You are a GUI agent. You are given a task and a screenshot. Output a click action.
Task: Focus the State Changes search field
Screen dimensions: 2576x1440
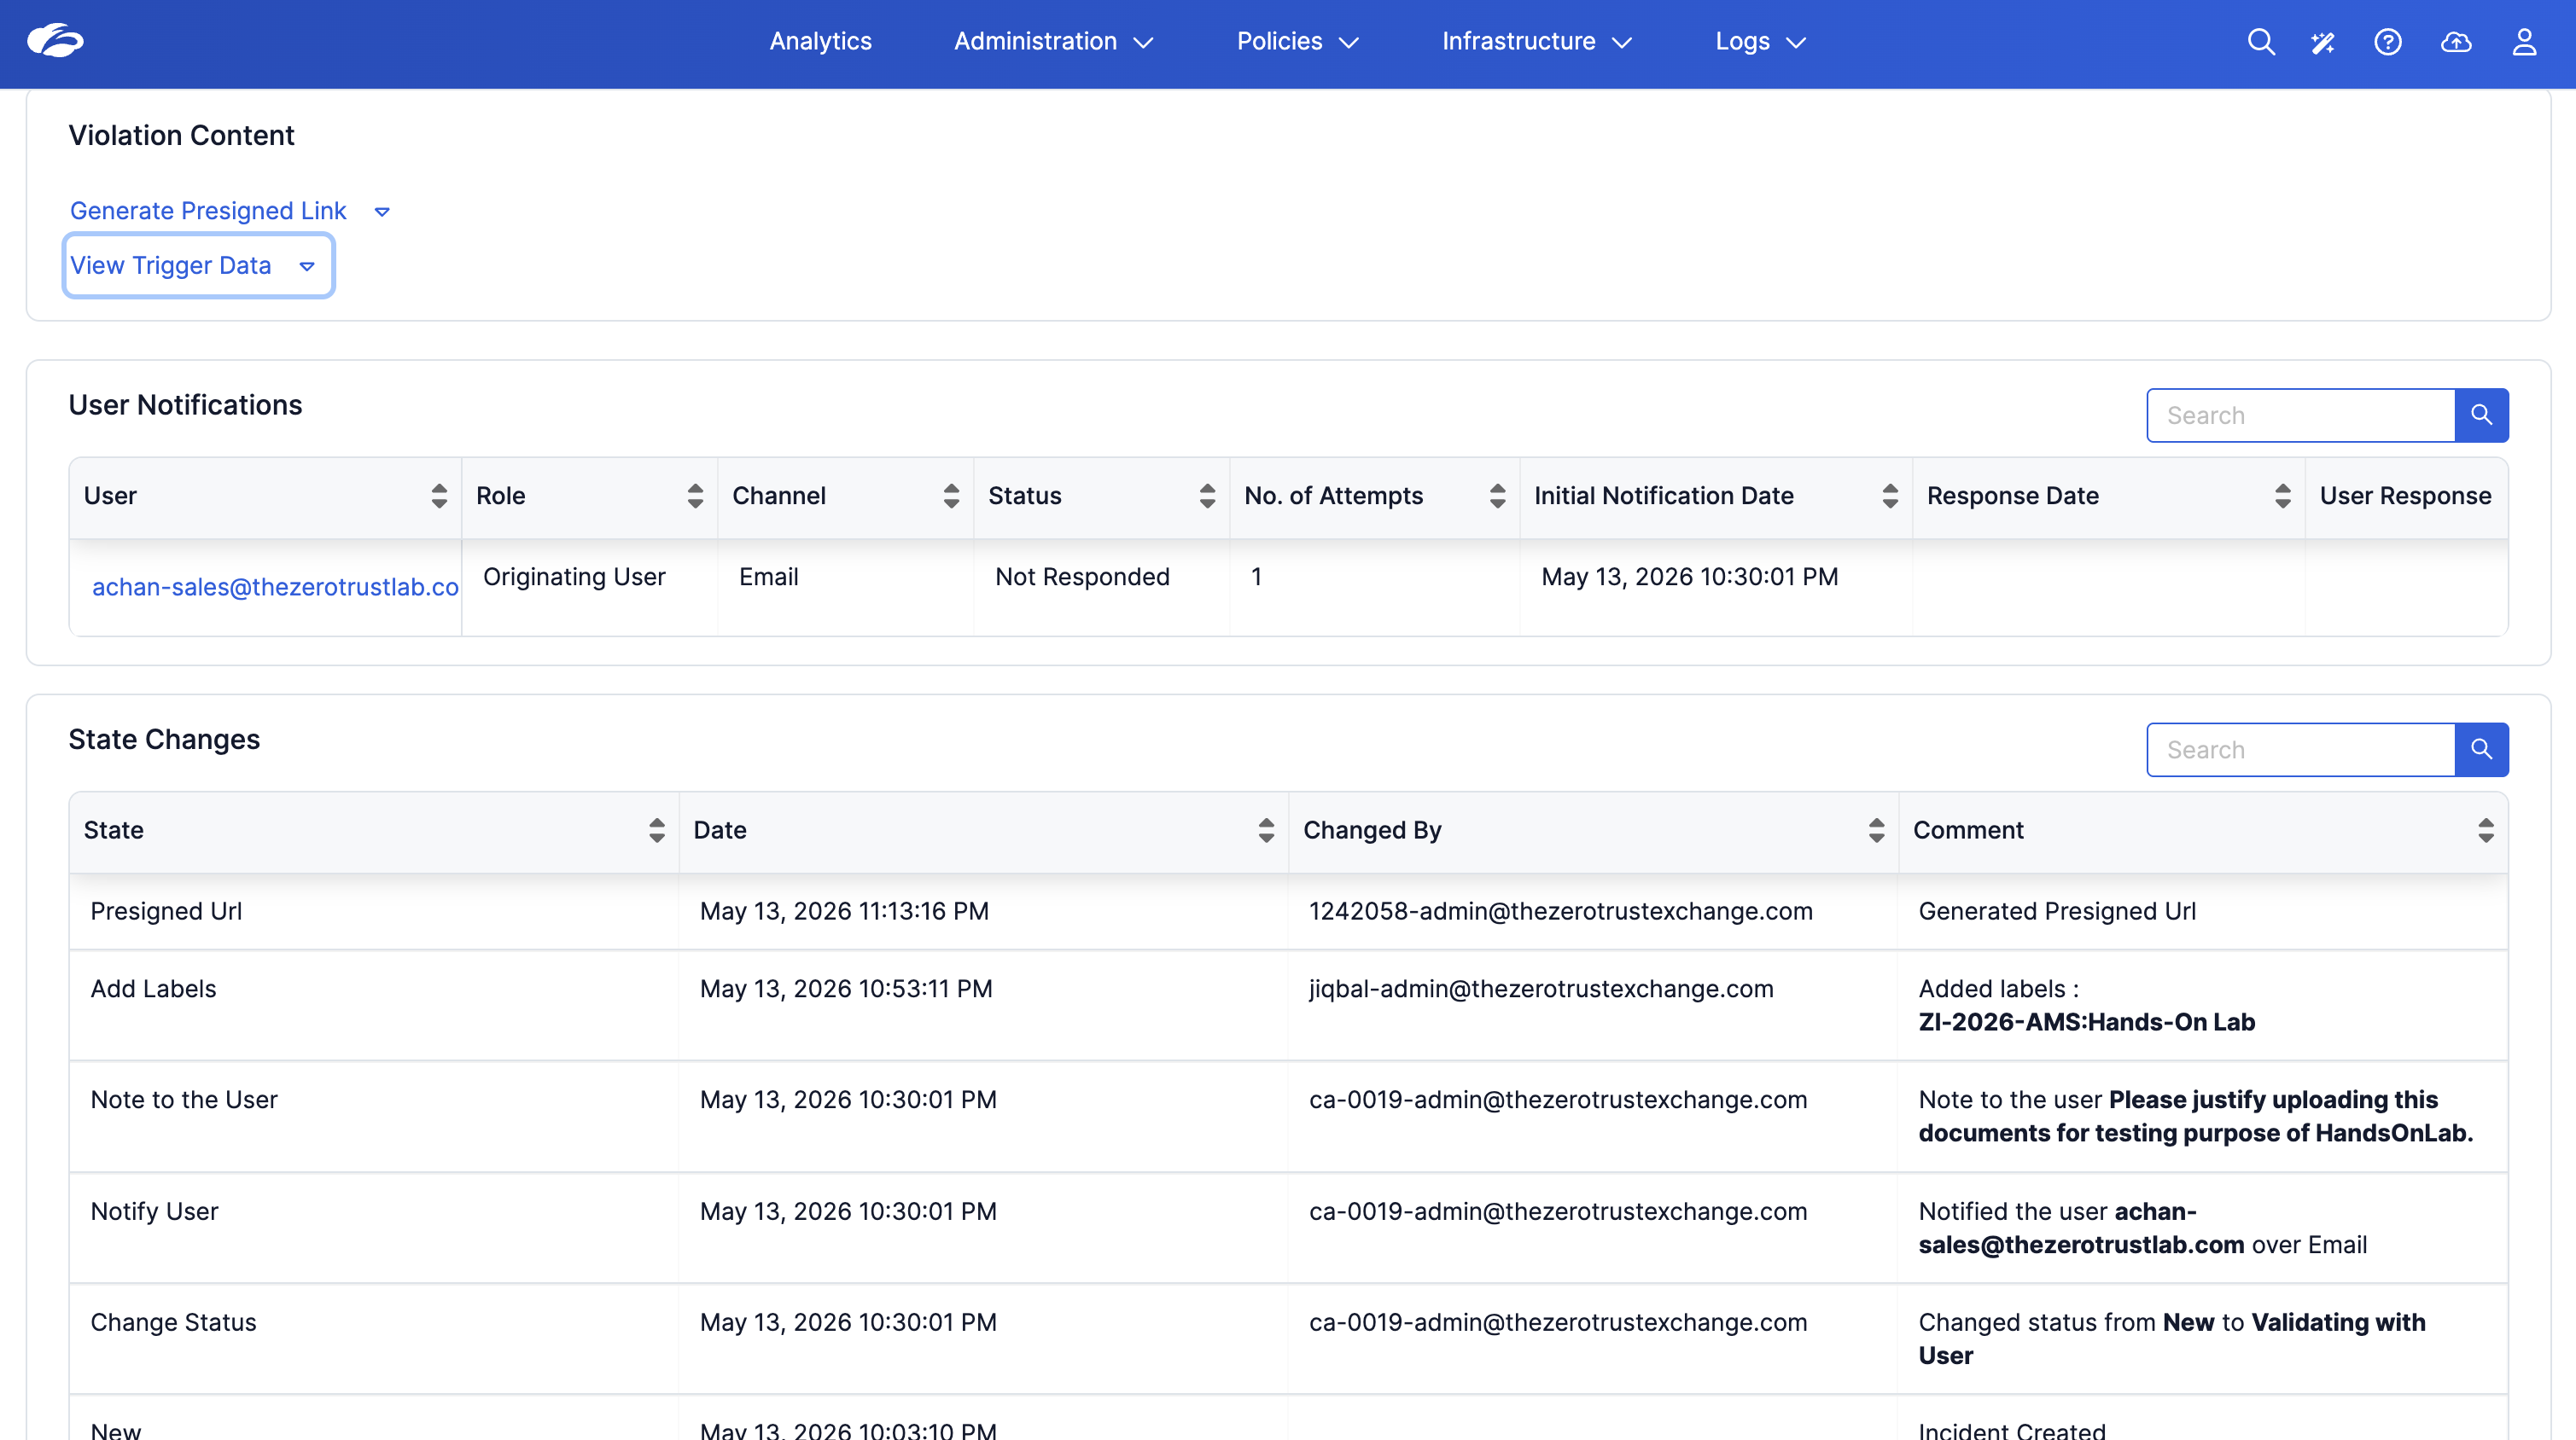[x=2301, y=750]
